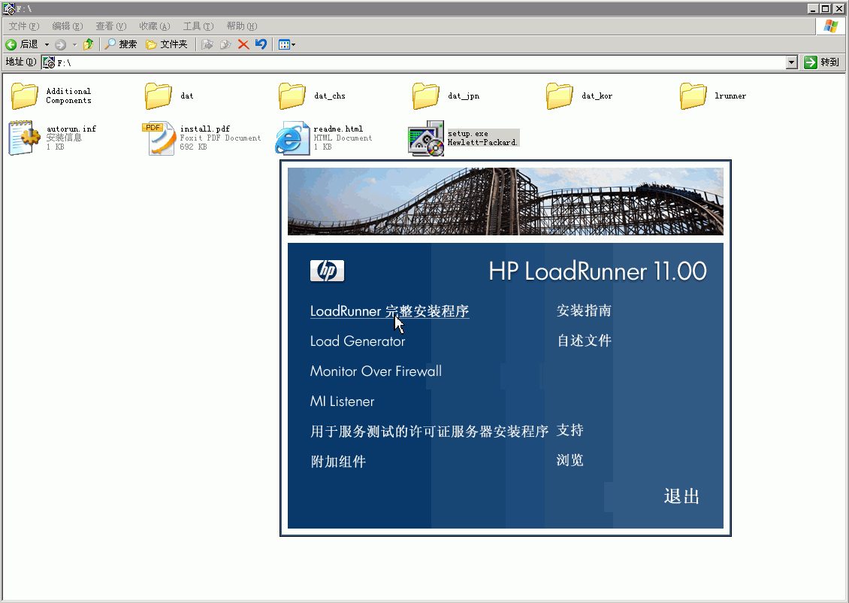Toggle the 文件夹 folders pane button
The image size is (849, 603).
point(167,44)
